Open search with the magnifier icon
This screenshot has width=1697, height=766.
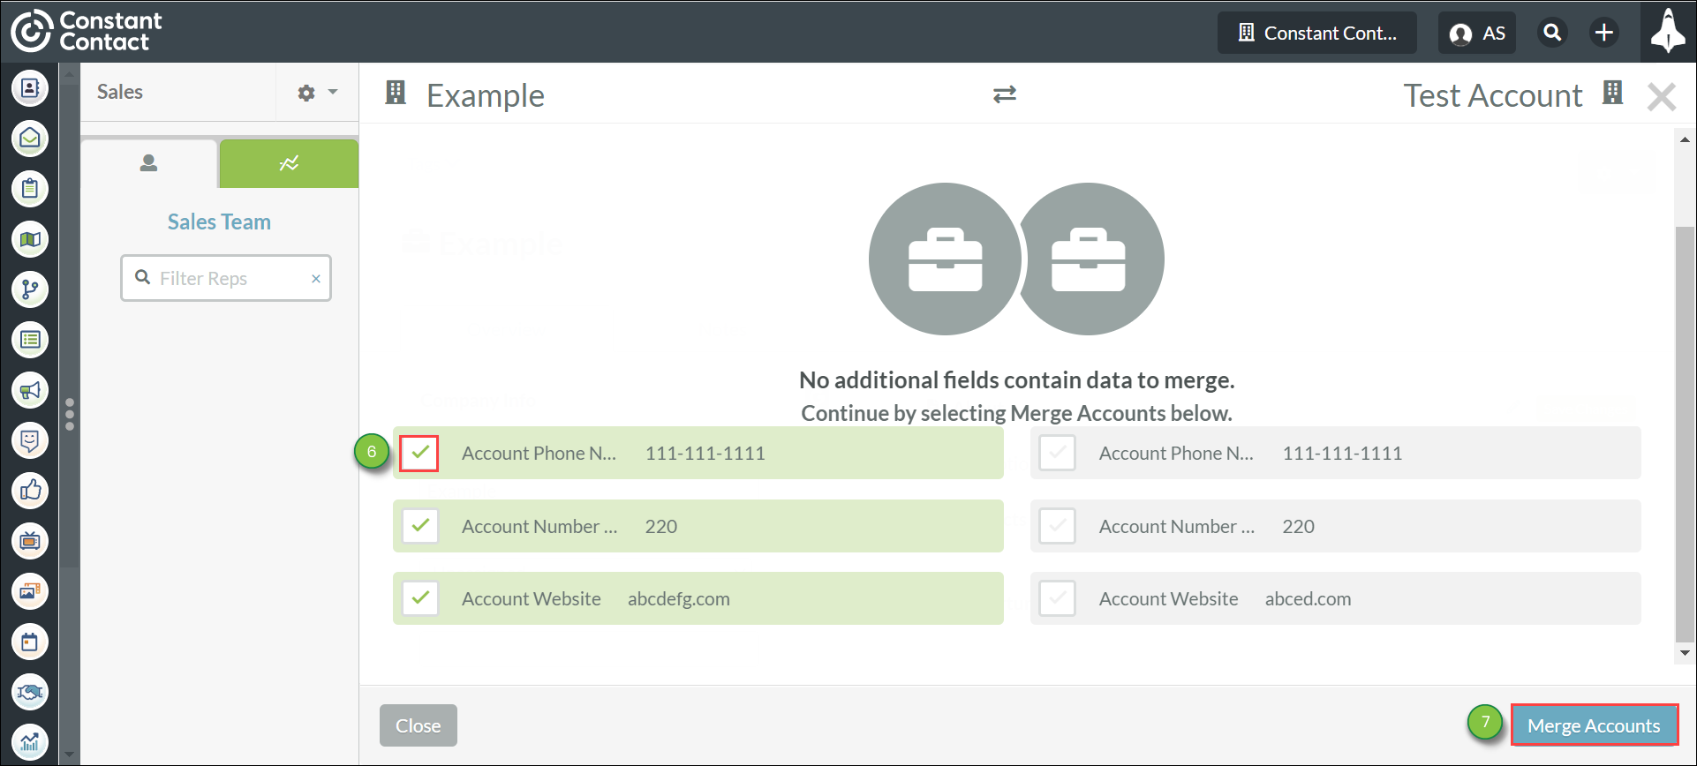point(1551,34)
